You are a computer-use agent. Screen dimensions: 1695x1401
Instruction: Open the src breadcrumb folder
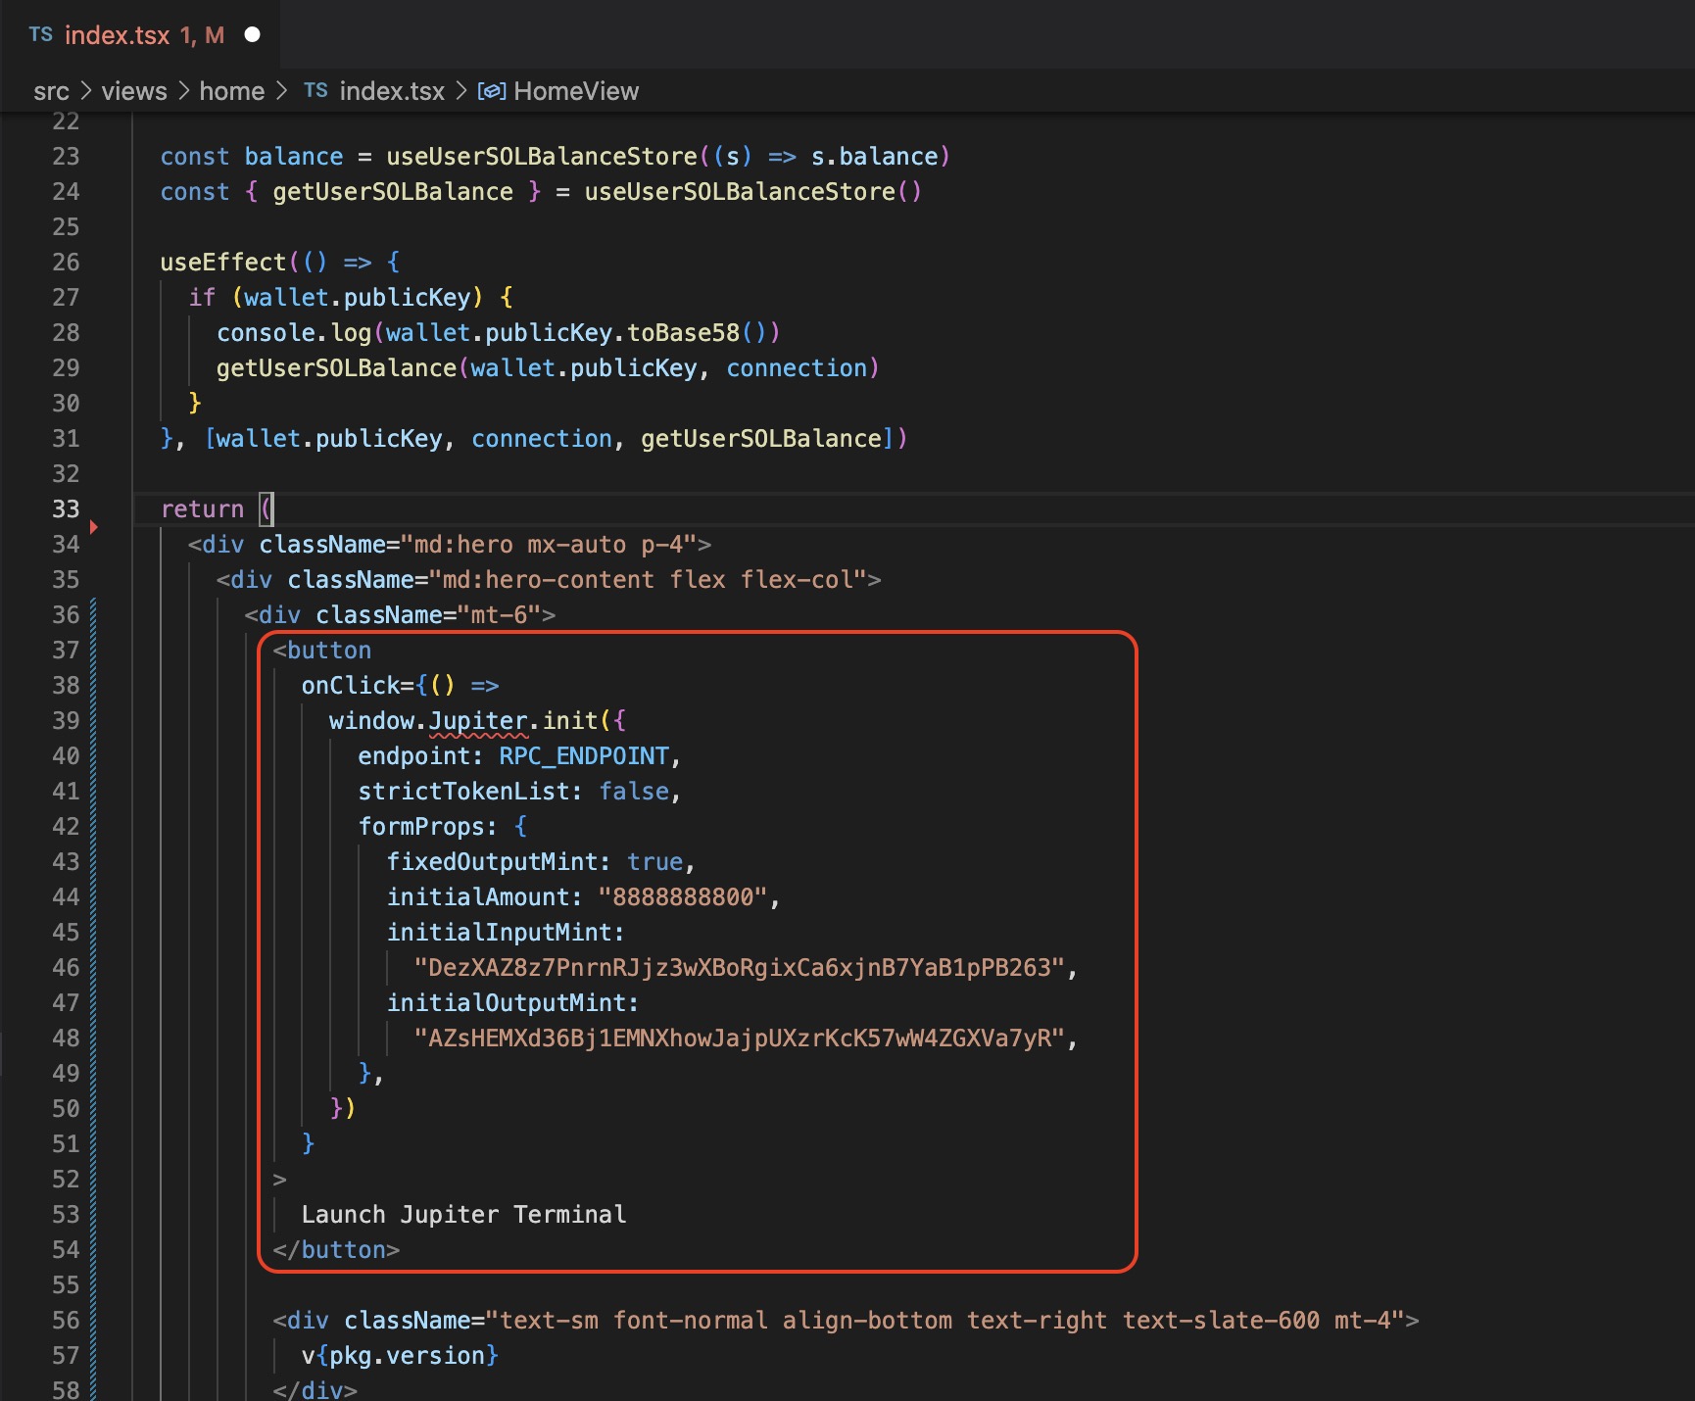51,91
